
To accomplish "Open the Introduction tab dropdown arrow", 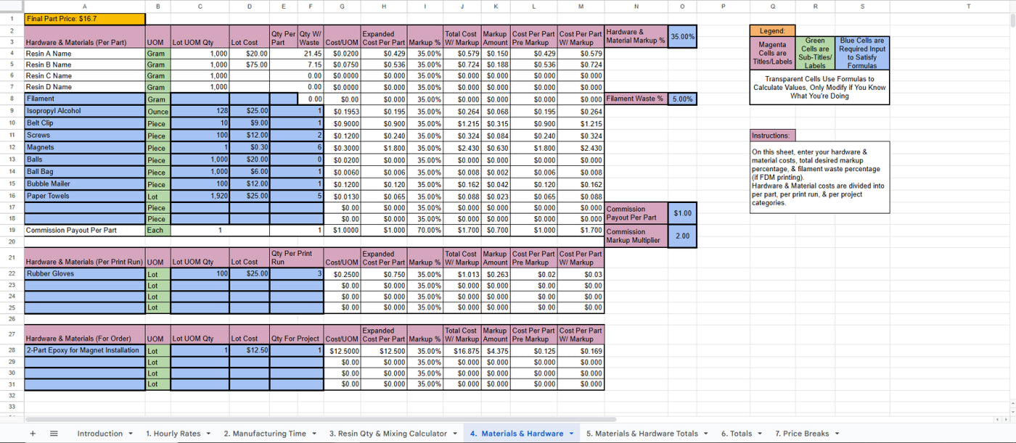I will coord(130,434).
